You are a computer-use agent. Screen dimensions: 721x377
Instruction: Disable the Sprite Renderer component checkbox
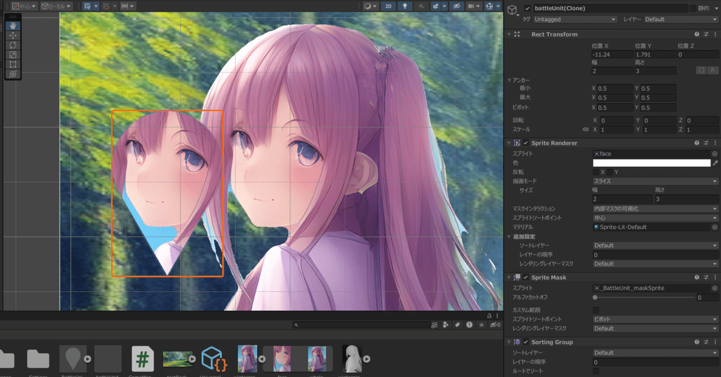click(526, 143)
